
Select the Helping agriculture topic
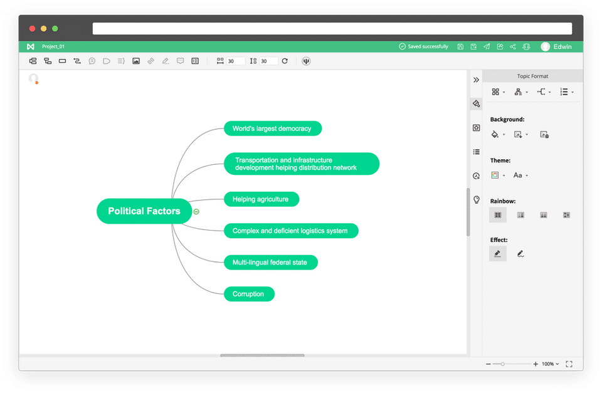(261, 199)
